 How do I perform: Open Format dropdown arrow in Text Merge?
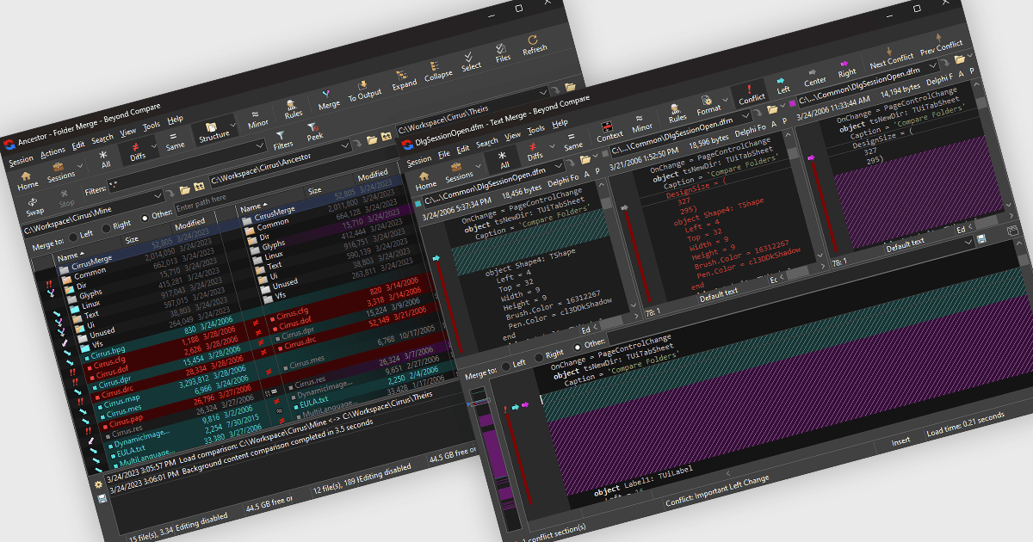[727, 100]
